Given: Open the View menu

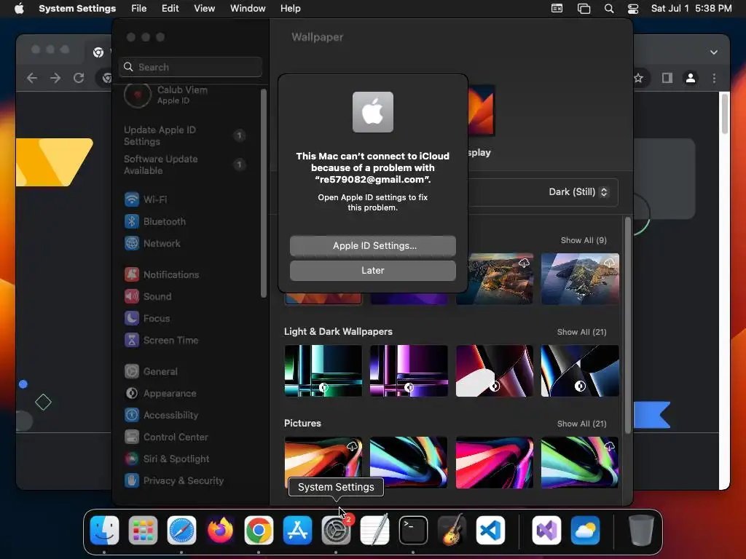Looking at the screenshot, I should coord(204,9).
